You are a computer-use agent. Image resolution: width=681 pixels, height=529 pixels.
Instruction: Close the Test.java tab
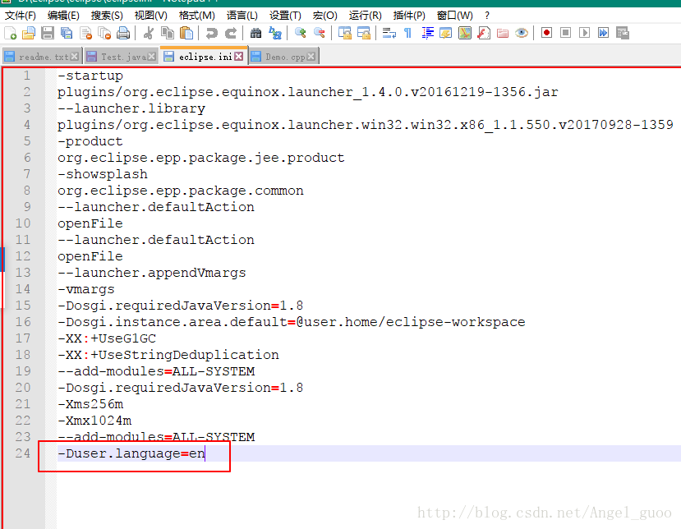point(152,57)
